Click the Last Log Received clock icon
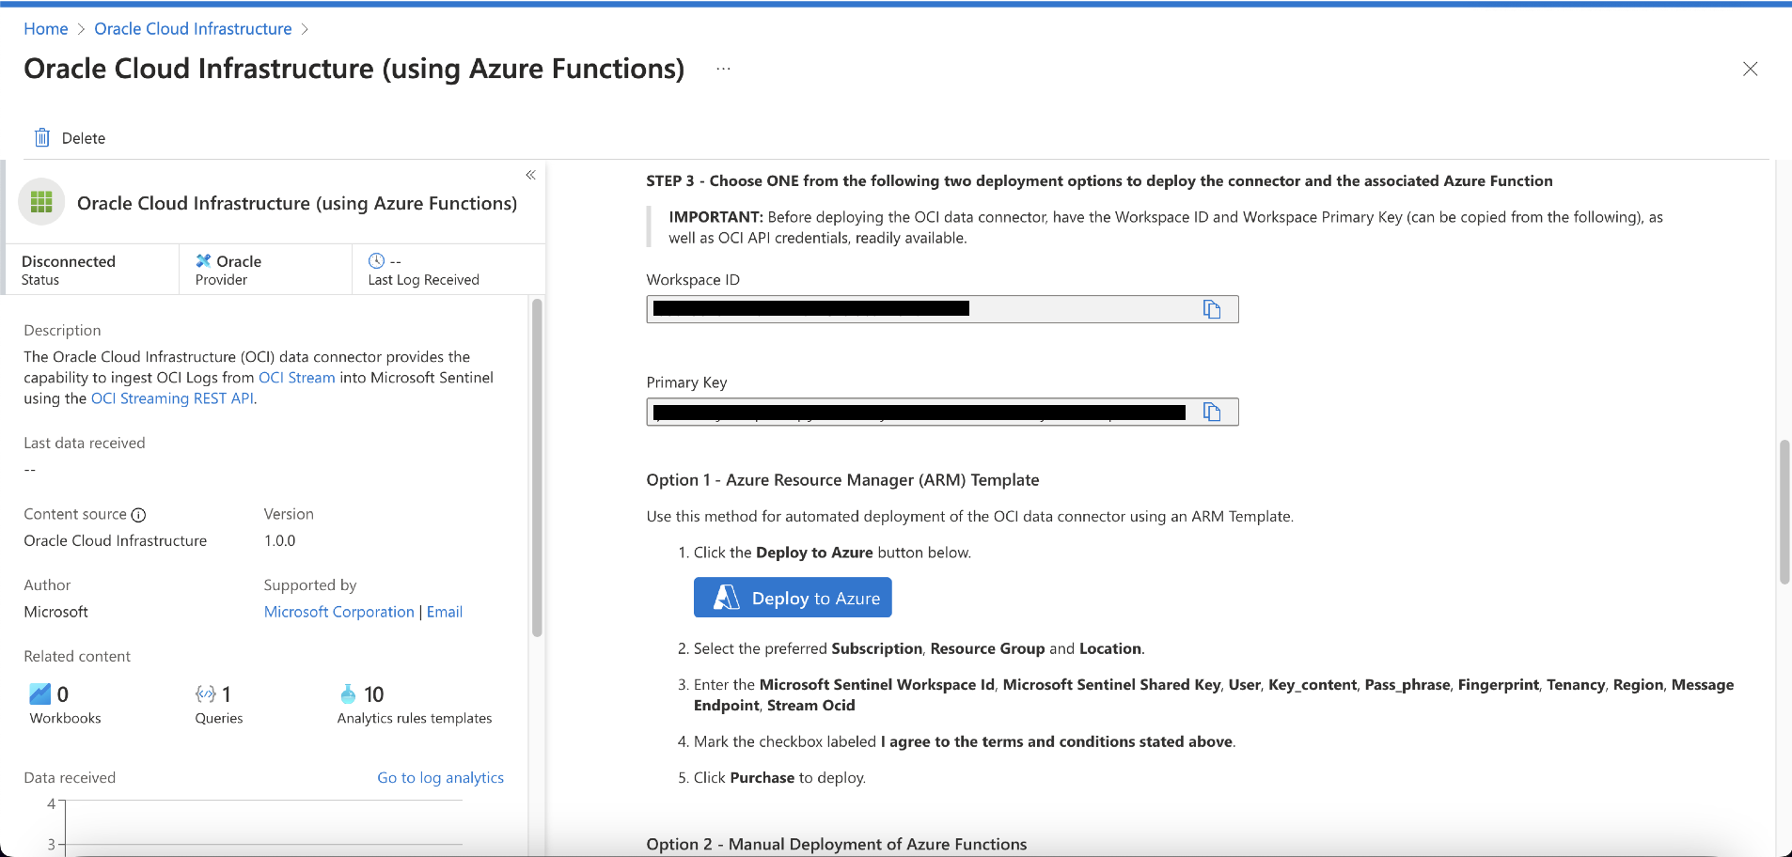 click(376, 260)
